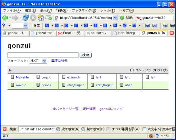
Task: Go back with the green arrow
Action: [x=5, y=18]
